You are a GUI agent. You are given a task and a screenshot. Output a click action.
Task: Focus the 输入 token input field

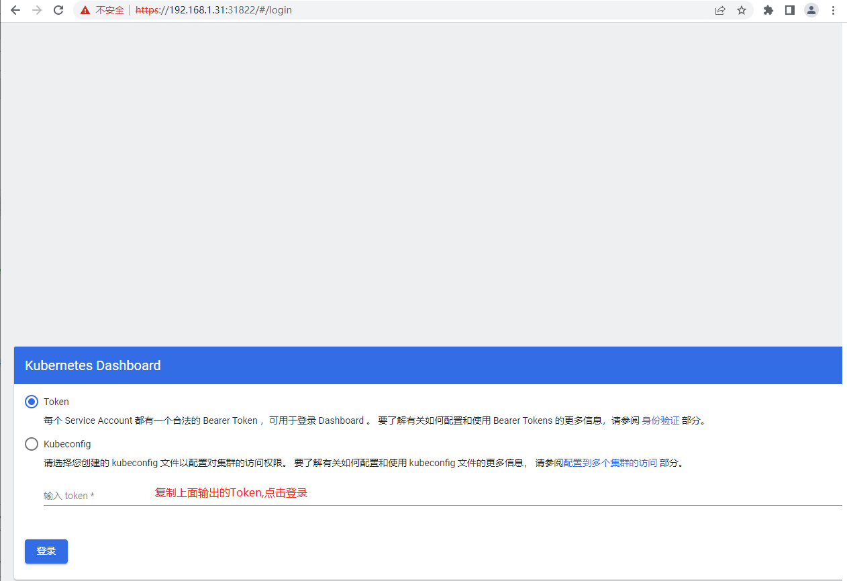tap(442, 496)
